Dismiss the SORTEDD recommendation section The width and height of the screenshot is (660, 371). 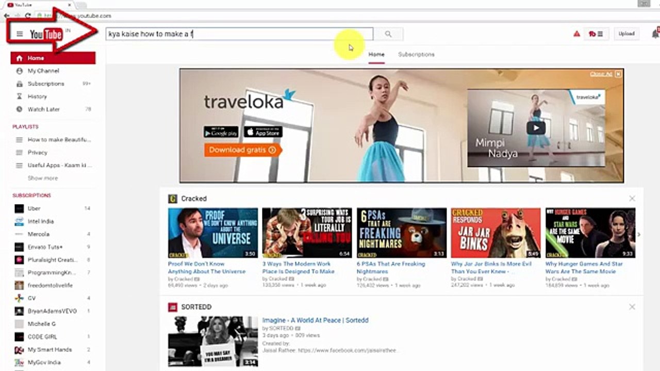pyautogui.click(x=632, y=307)
